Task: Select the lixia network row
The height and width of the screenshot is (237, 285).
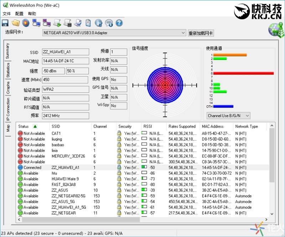Action: point(143,151)
